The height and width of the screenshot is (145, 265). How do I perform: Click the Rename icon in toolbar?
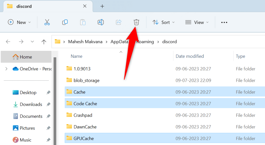point(101,22)
